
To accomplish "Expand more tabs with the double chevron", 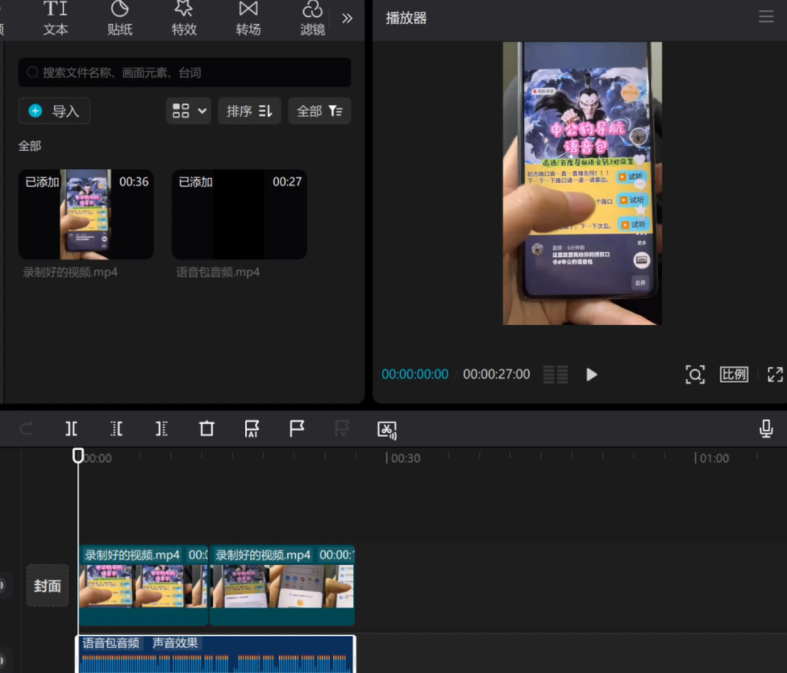I will click(x=347, y=18).
